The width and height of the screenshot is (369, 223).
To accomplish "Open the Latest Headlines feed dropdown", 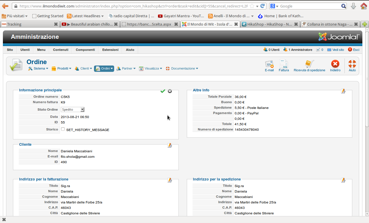I will click(x=85, y=16).
